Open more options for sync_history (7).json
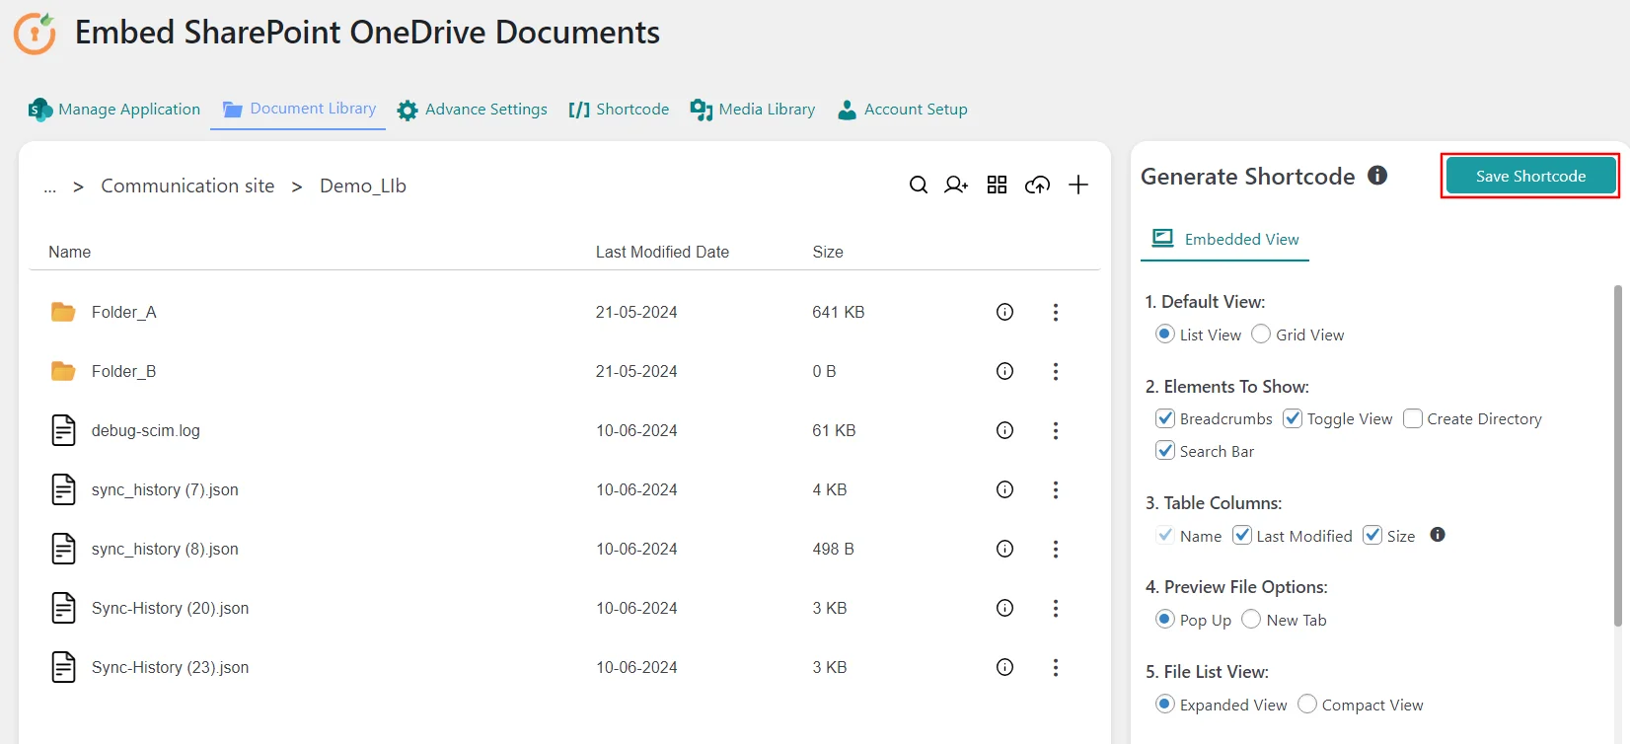The width and height of the screenshot is (1630, 744). [x=1056, y=489]
